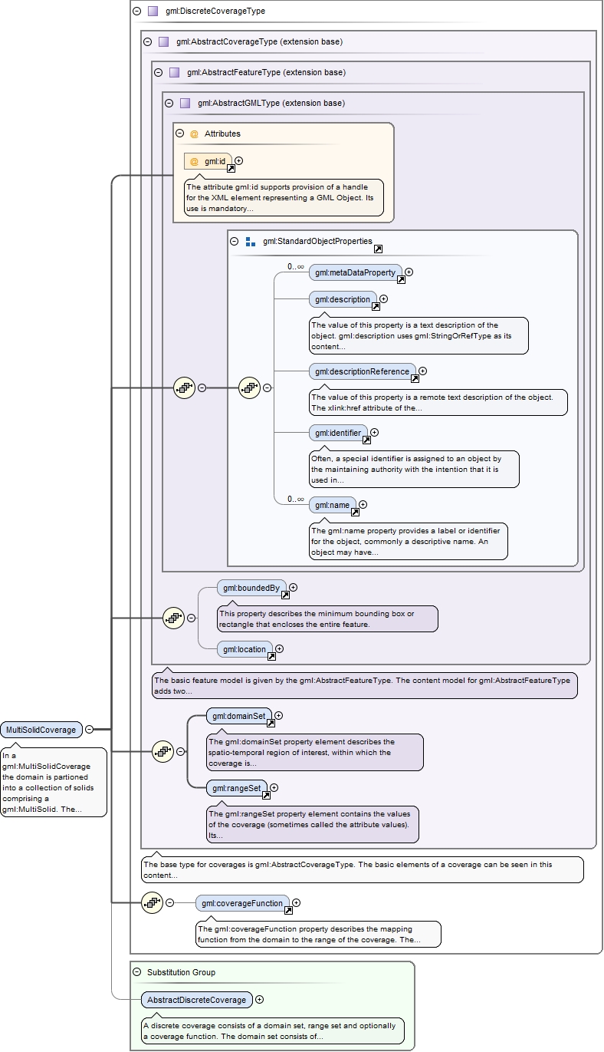Expand gml:description element
Viewport: 604px width, 1052px height.
383,298
